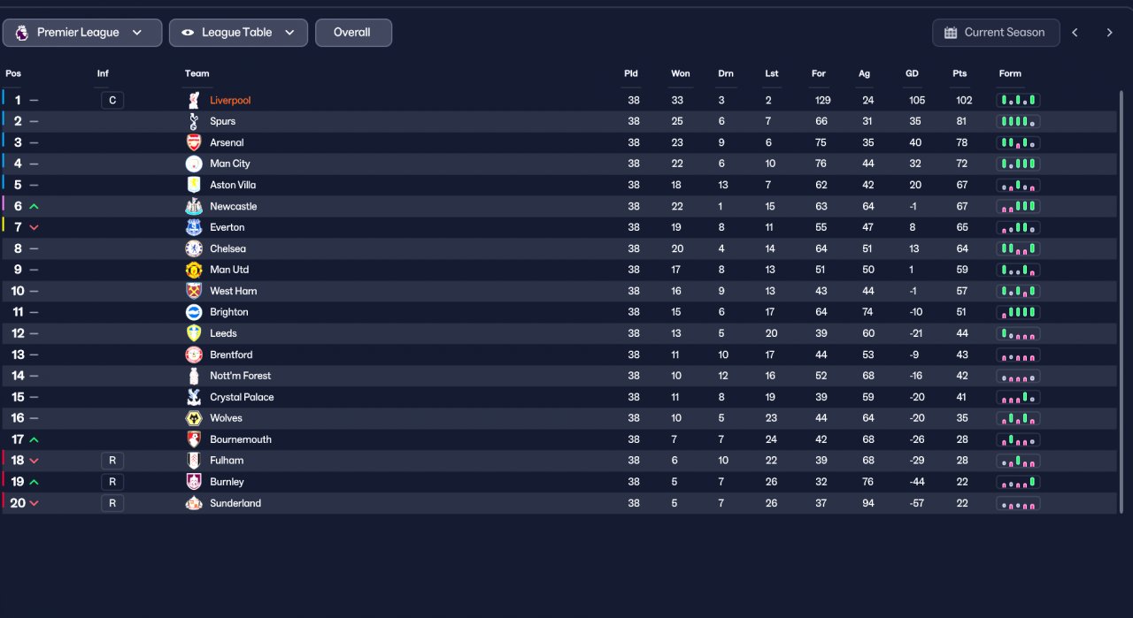Click the Current Season button
The width and height of the screenshot is (1133, 618).
pos(996,33)
